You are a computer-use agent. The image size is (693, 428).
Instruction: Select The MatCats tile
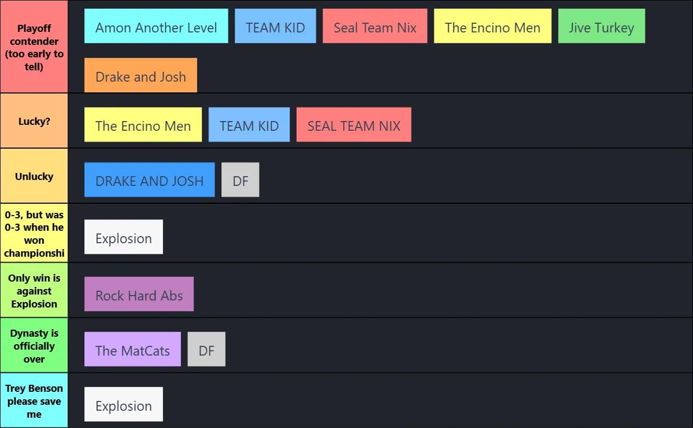(133, 349)
